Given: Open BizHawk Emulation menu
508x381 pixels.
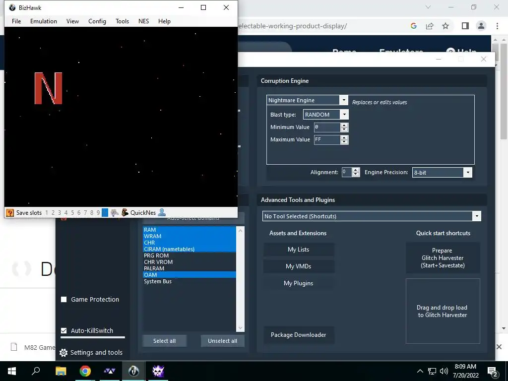Looking at the screenshot, I should coord(44,21).
